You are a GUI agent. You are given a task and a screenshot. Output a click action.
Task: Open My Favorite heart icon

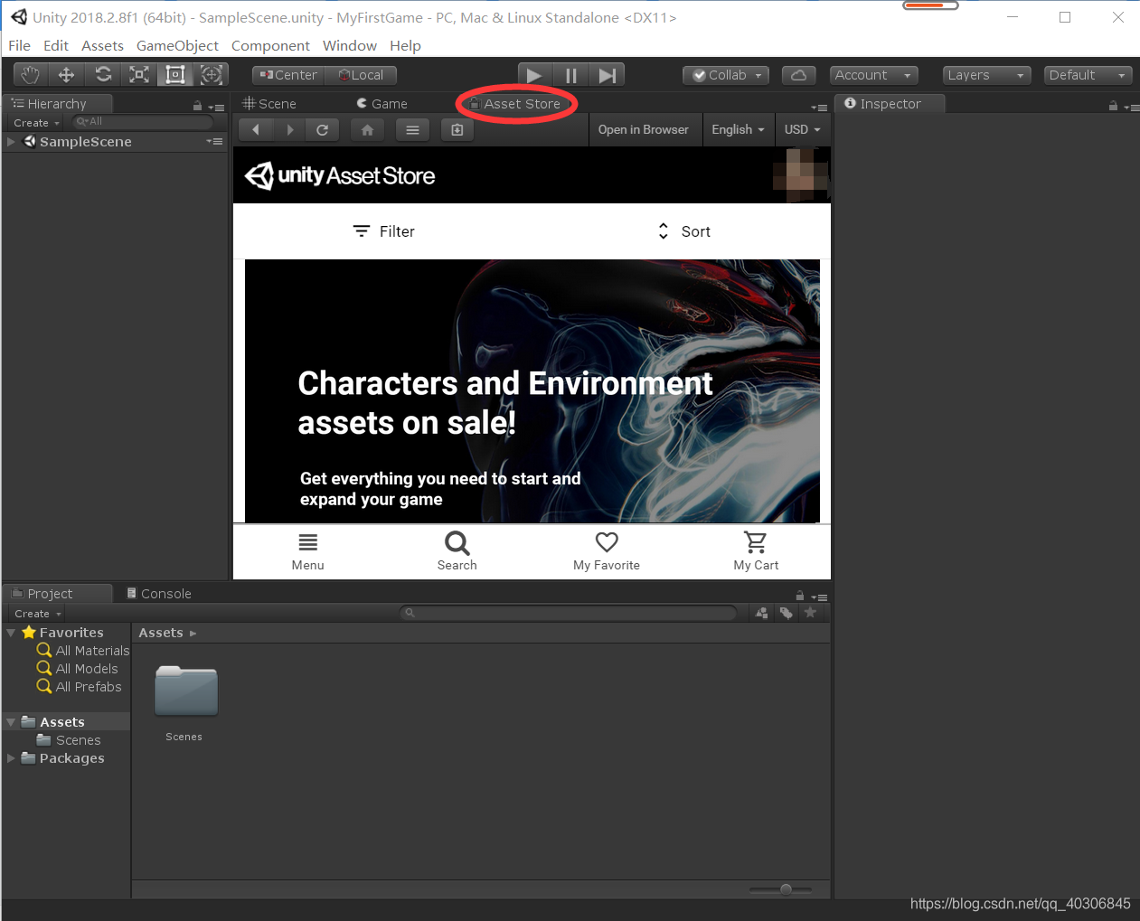click(x=607, y=551)
